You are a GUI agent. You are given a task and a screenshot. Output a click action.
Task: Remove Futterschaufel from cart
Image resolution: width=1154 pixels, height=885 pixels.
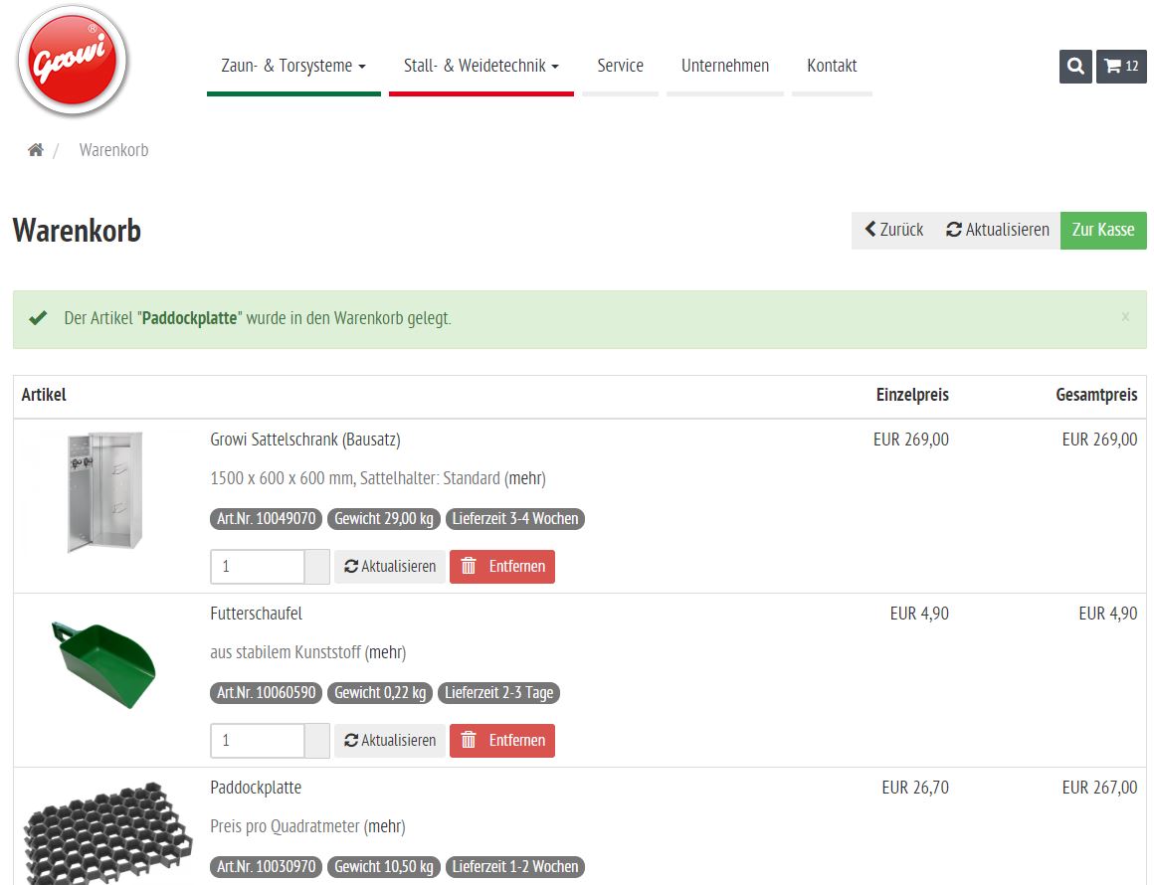(x=502, y=741)
